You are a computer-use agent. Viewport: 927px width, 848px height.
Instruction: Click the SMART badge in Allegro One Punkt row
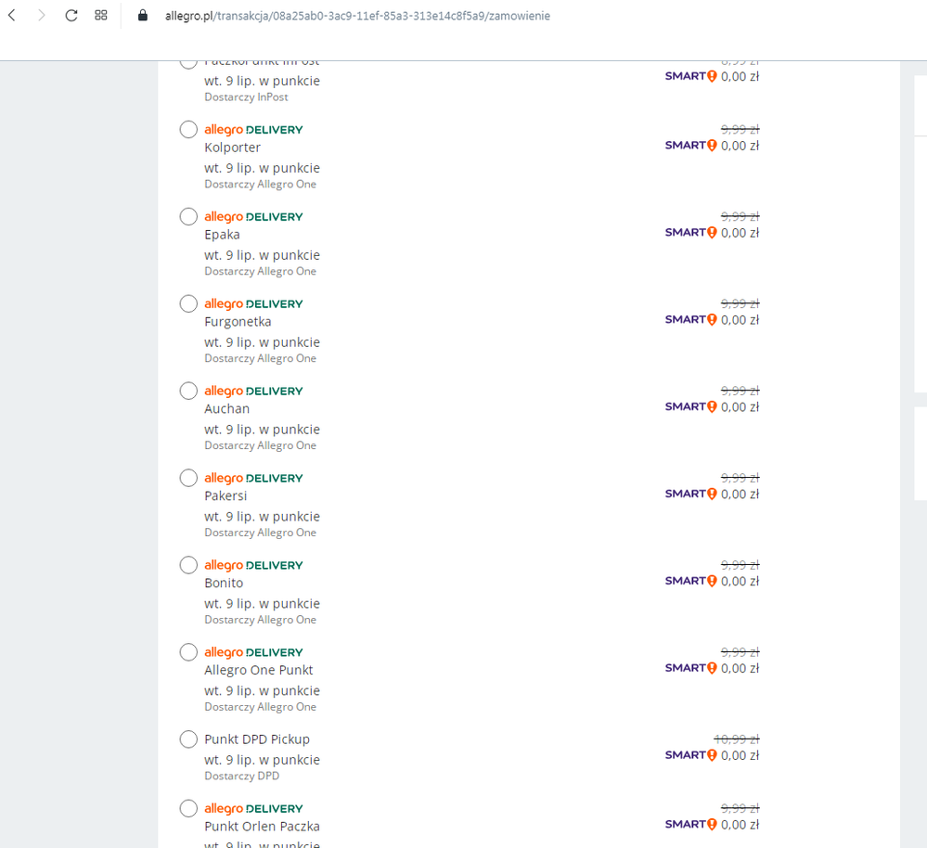click(690, 668)
